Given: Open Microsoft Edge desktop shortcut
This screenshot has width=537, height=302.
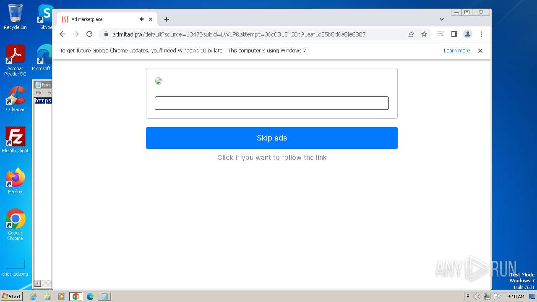Looking at the screenshot, I should 42,58.
